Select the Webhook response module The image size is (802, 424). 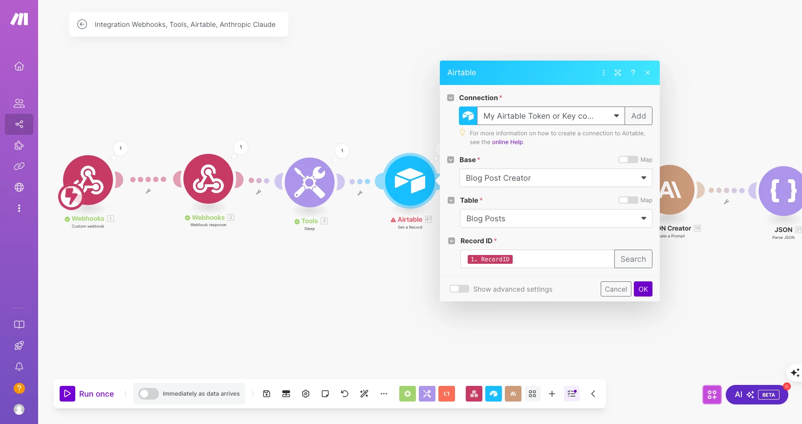pyautogui.click(x=208, y=179)
